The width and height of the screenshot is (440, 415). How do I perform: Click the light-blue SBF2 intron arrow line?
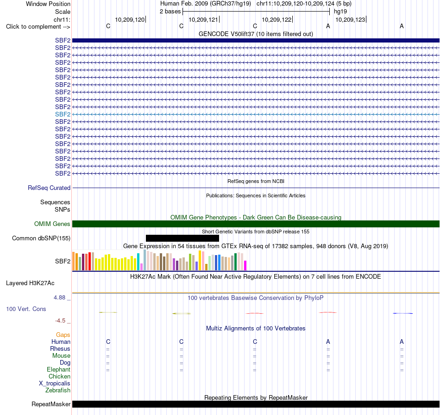(256, 114)
